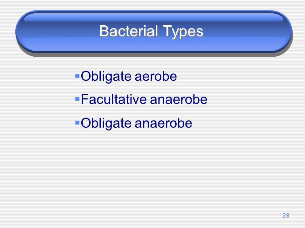The image size is (305, 228).
Task: Click the blue bullet beside Facultative anaerobe
Action: (78, 99)
